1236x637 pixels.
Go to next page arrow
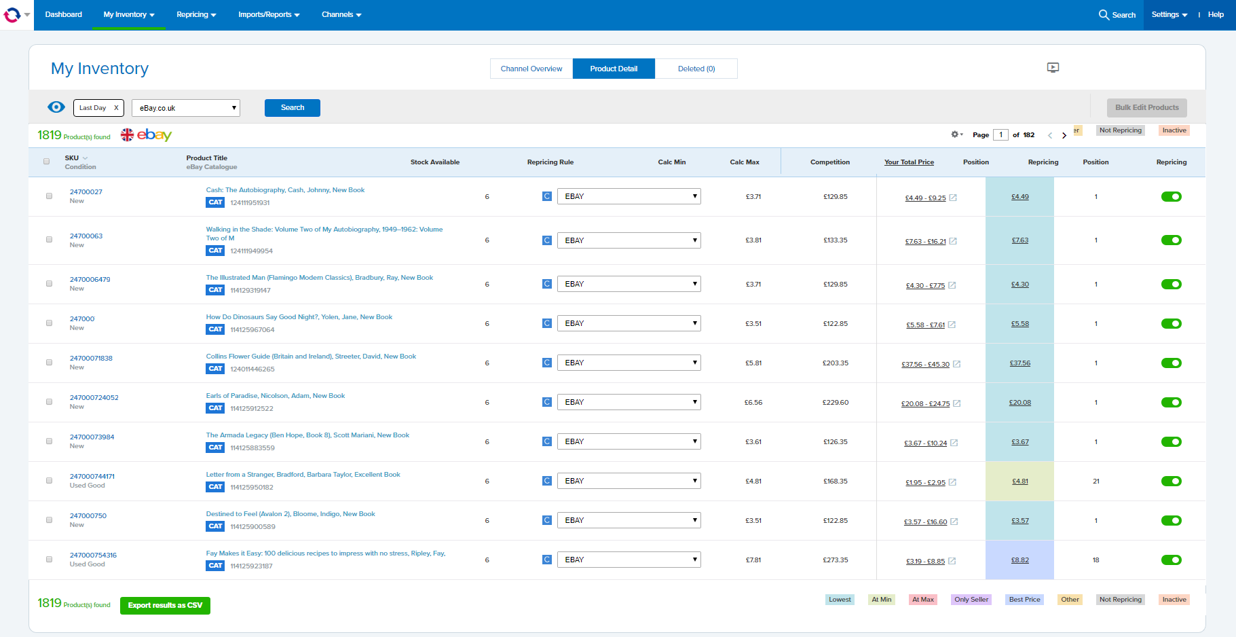[1064, 135]
